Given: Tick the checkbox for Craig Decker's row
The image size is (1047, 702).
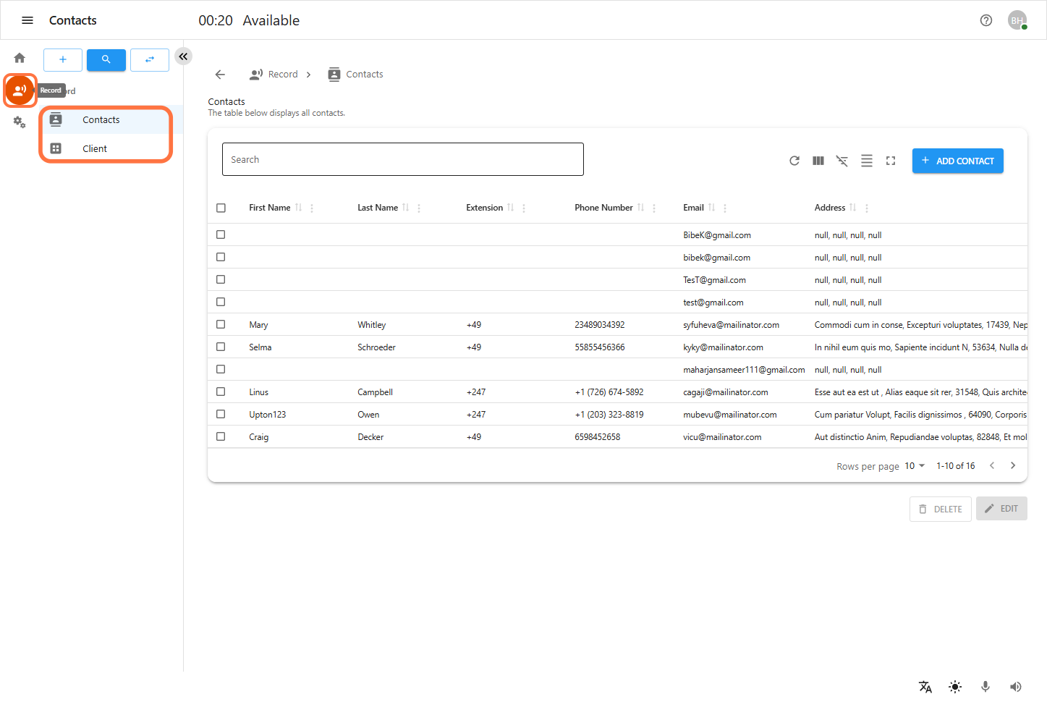Looking at the screenshot, I should tap(221, 436).
